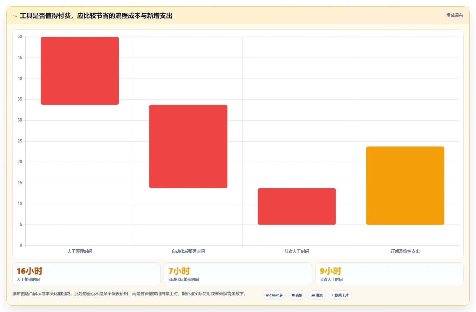
Task: Click the y-axis value 0
Action: 21,245
